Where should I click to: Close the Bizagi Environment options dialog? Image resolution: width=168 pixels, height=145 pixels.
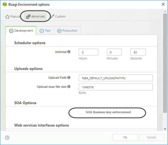point(163,4)
